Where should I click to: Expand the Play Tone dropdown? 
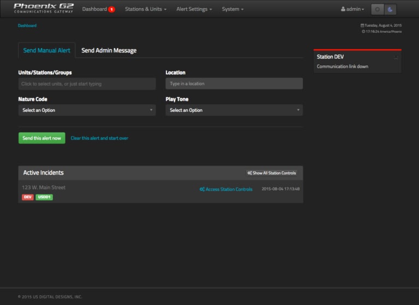coord(234,110)
